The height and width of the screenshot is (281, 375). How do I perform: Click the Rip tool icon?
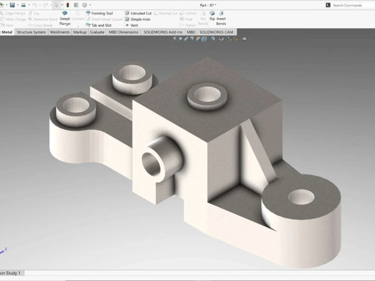tap(212, 16)
